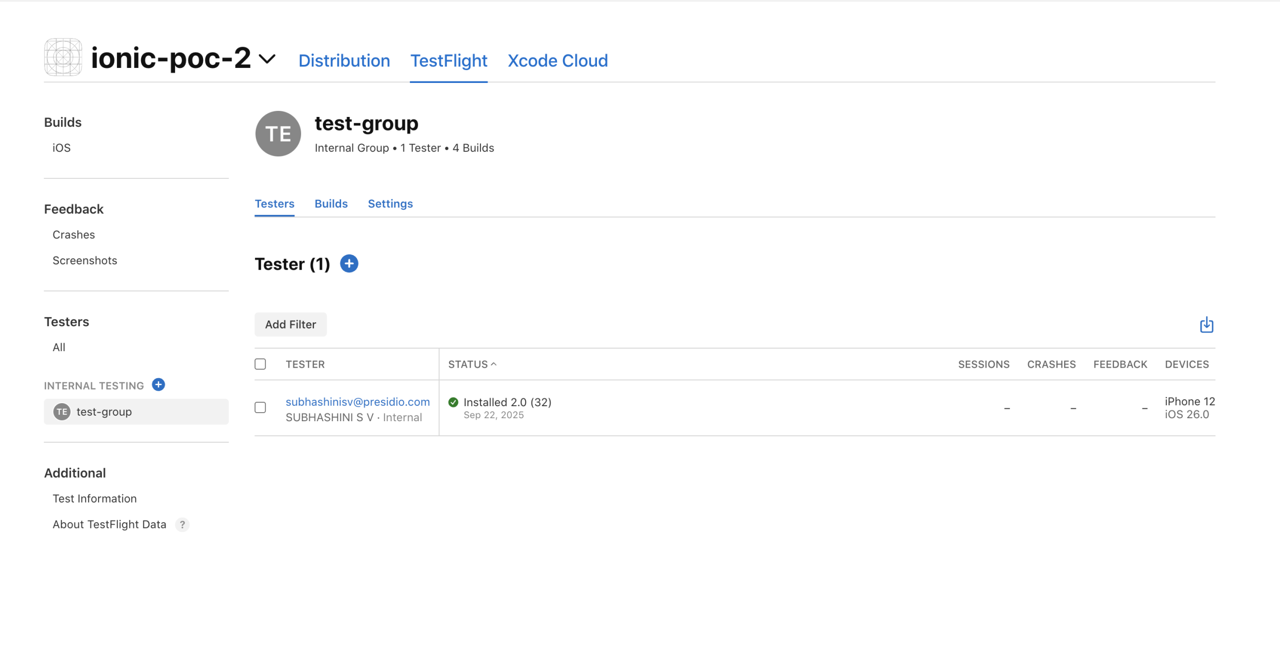Image resolution: width=1280 pixels, height=655 pixels.
Task: Open Test Information page
Action: click(94, 498)
